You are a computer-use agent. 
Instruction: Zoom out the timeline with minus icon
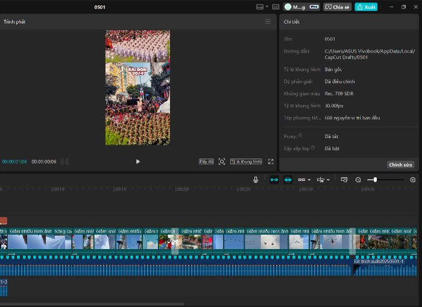[x=358, y=180]
